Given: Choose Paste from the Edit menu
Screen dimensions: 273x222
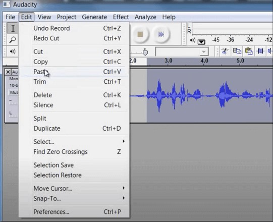Looking at the screenshot, I should tap(74, 72).
